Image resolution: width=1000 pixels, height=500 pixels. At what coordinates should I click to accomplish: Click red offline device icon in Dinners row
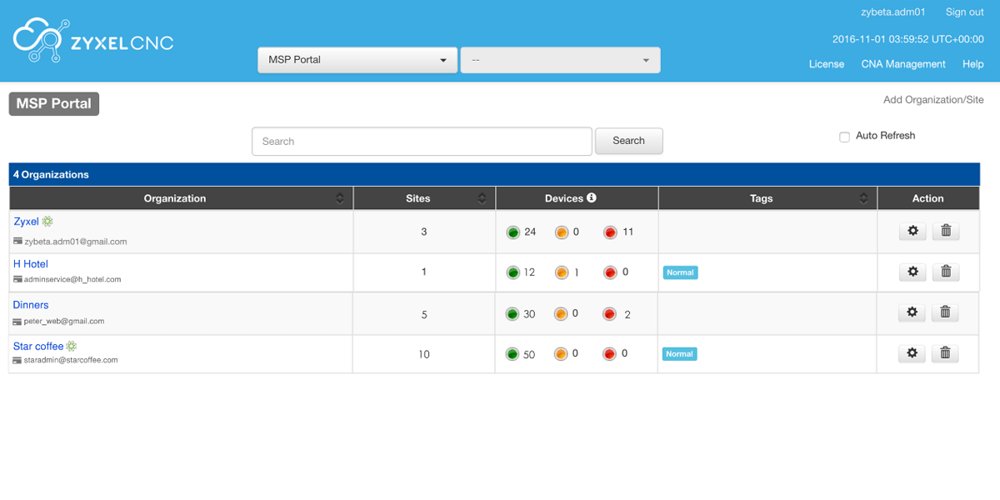point(610,314)
